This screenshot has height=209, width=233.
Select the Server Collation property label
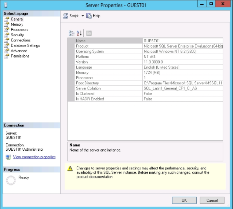click(88, 88)
